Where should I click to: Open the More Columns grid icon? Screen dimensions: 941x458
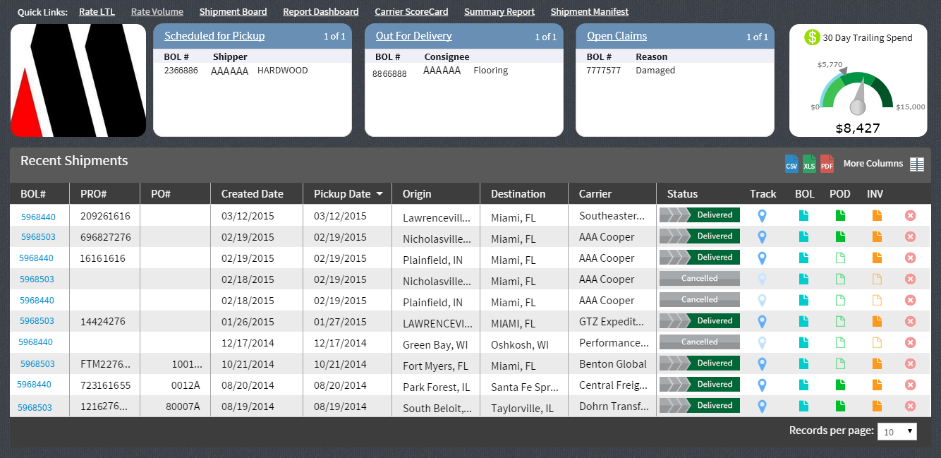916,164
